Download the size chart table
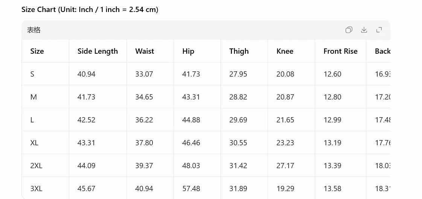The image size is (422, 199). pos(364,30)
